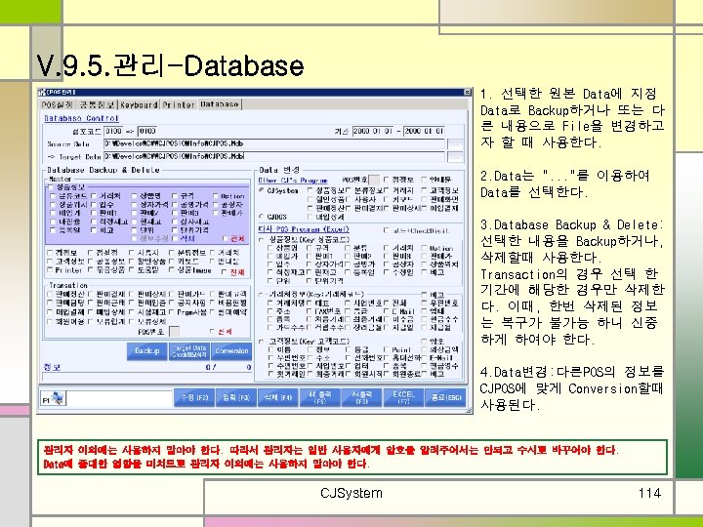The image size is (703, 527).
Task: Click the 정보 status field
Action: pyautogui.click(x=146, y=377)
